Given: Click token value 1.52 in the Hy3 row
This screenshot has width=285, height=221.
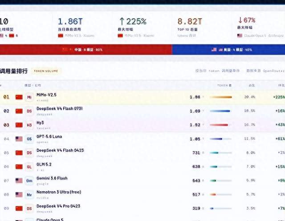Looking at the screenshot, I should click(195, 125).
